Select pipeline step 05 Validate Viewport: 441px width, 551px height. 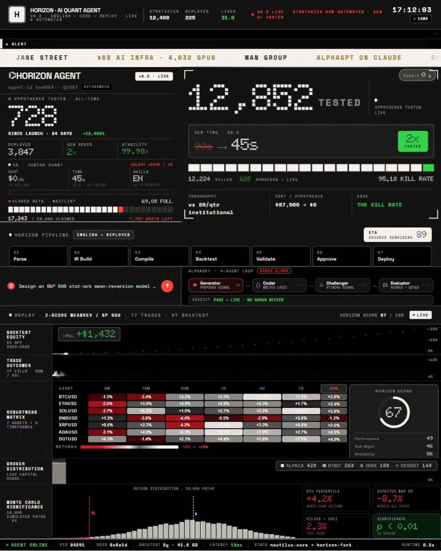(281, 256)
